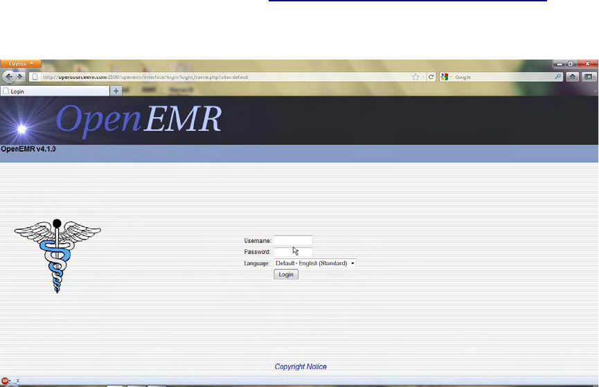Click the caduceus medical emblem image

pos(57,256)
